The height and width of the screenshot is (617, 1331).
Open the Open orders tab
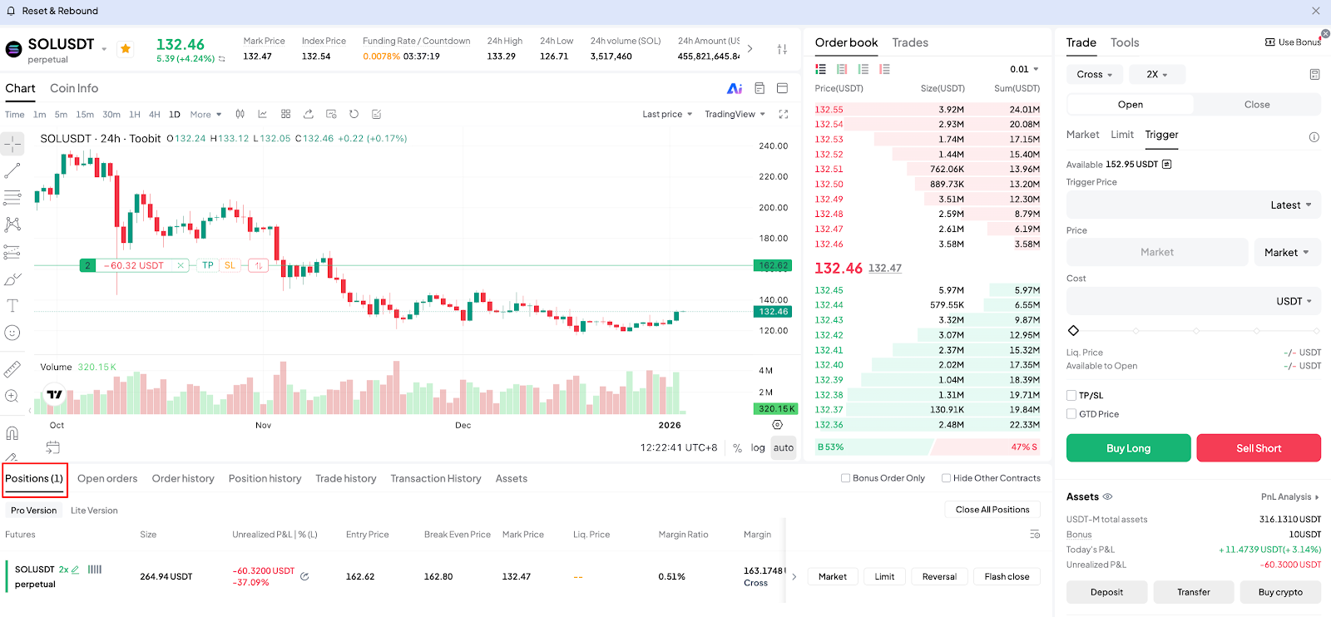point(107,479)
